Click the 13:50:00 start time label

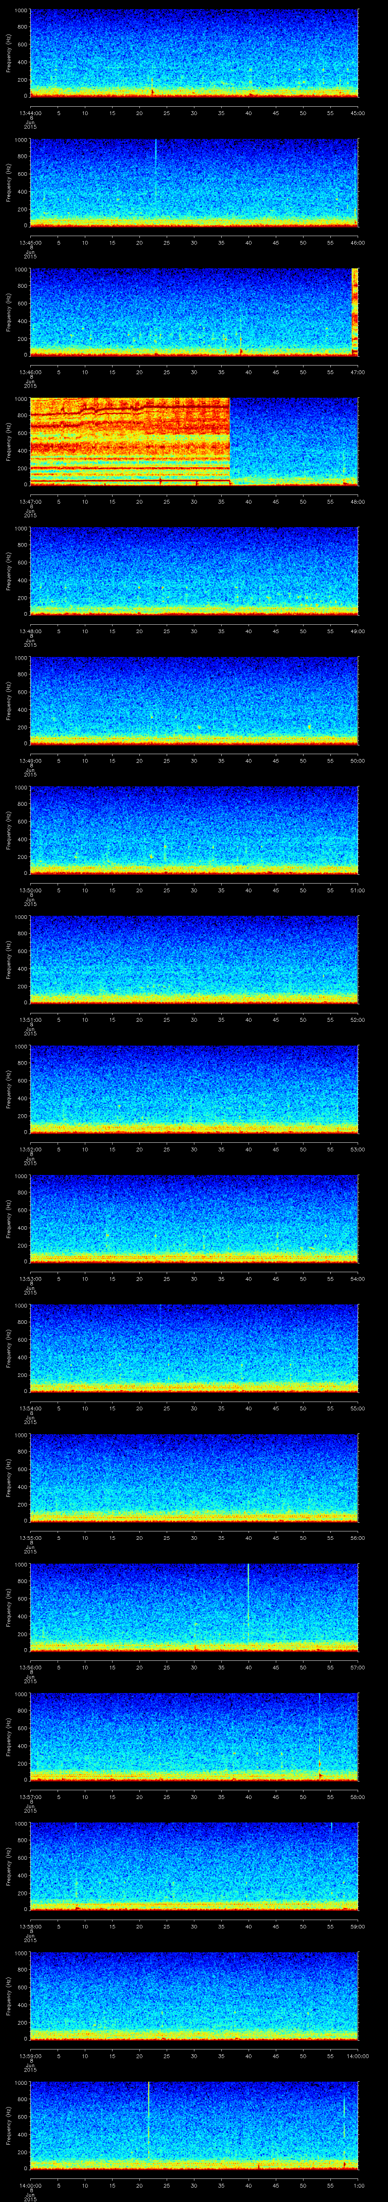pos(30,890)
